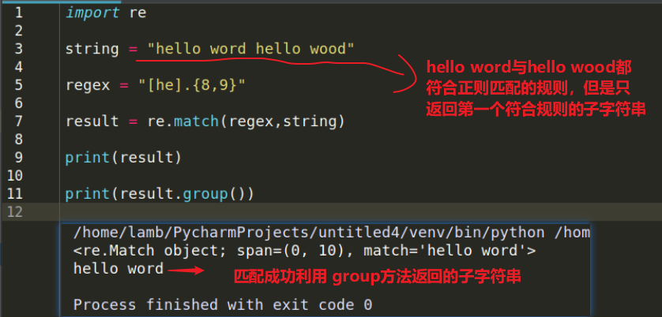Click the import keyword on line 1
The width and height of the screenshot is (662, 317).
point(92,13)
